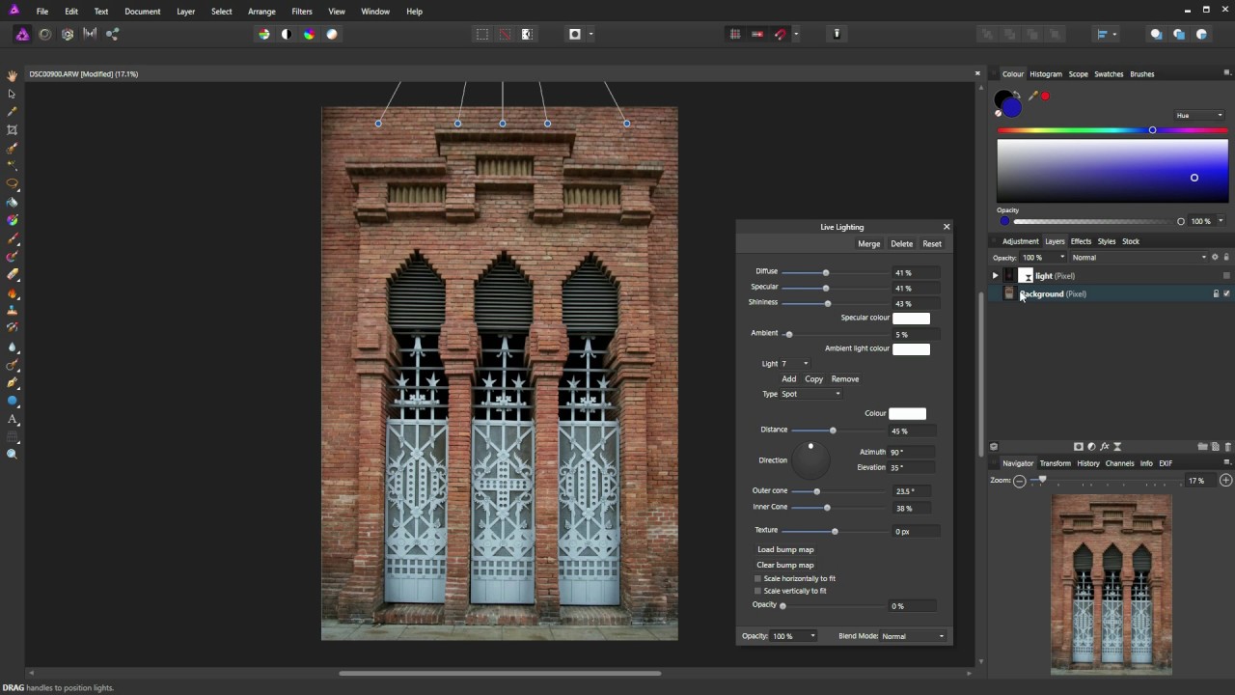Select the Pen tool
The image size is (1235, 695).
coord(12,382)
